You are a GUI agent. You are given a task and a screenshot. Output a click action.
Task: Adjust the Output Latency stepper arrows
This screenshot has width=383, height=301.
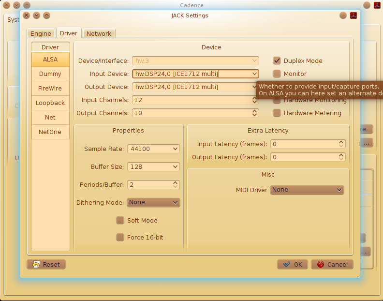point(341,157)
